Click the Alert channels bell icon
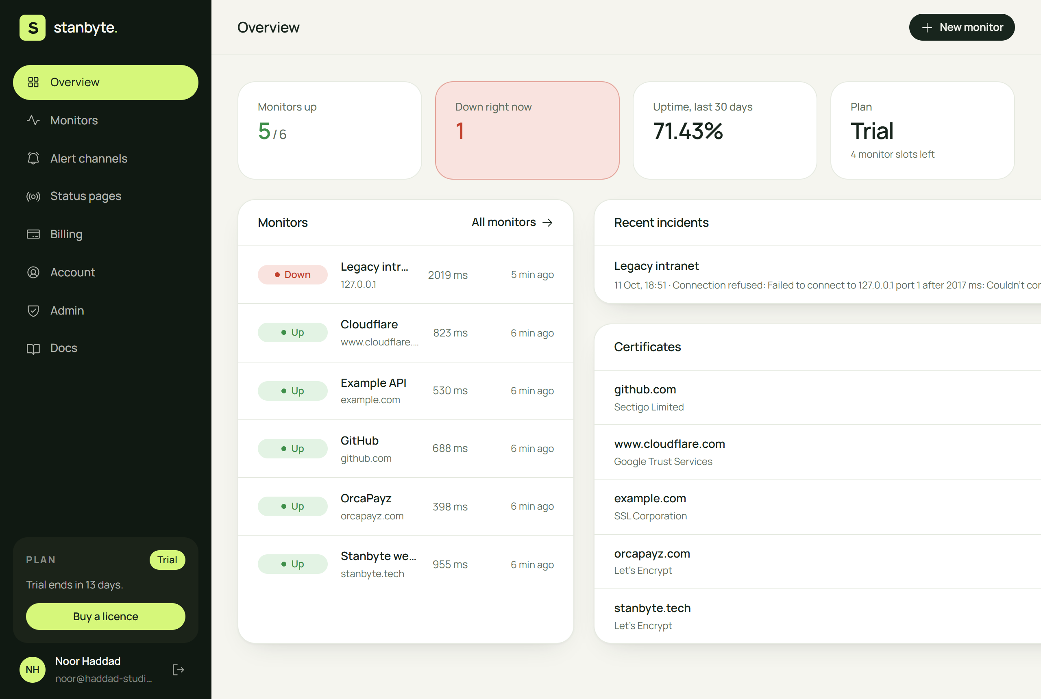 pyautogui.click(x=33, y=158)
